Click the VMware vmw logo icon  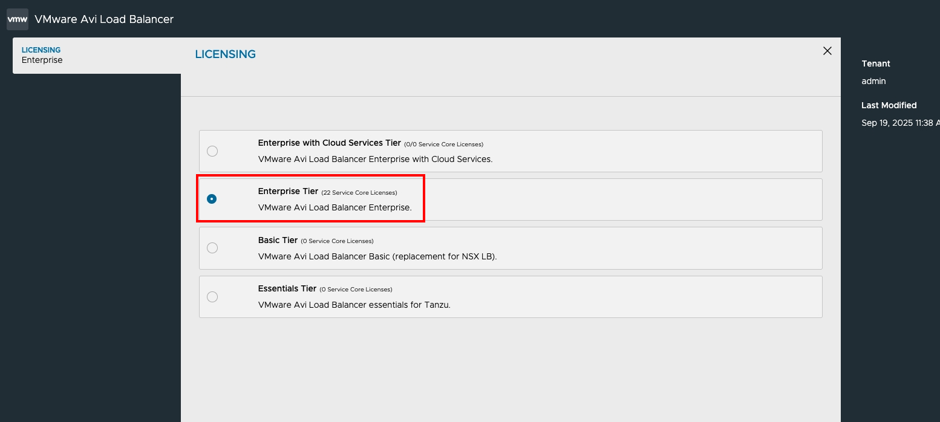[x=18, y=19]
